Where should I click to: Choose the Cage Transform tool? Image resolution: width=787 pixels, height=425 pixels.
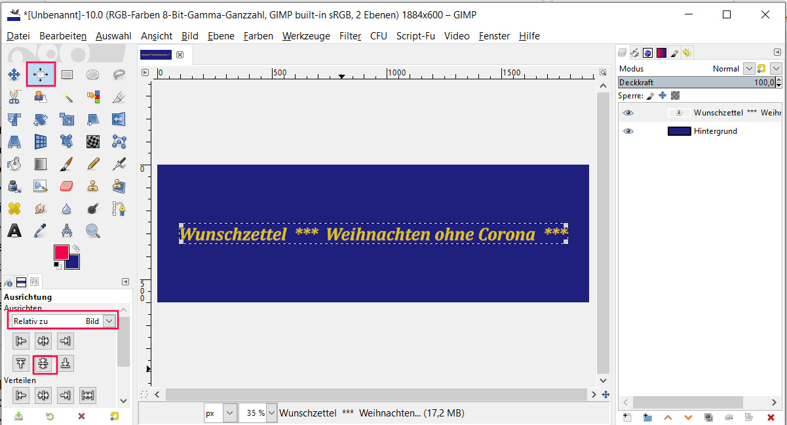tap(119, 142)
